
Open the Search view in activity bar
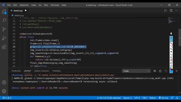tap(4, 20)
